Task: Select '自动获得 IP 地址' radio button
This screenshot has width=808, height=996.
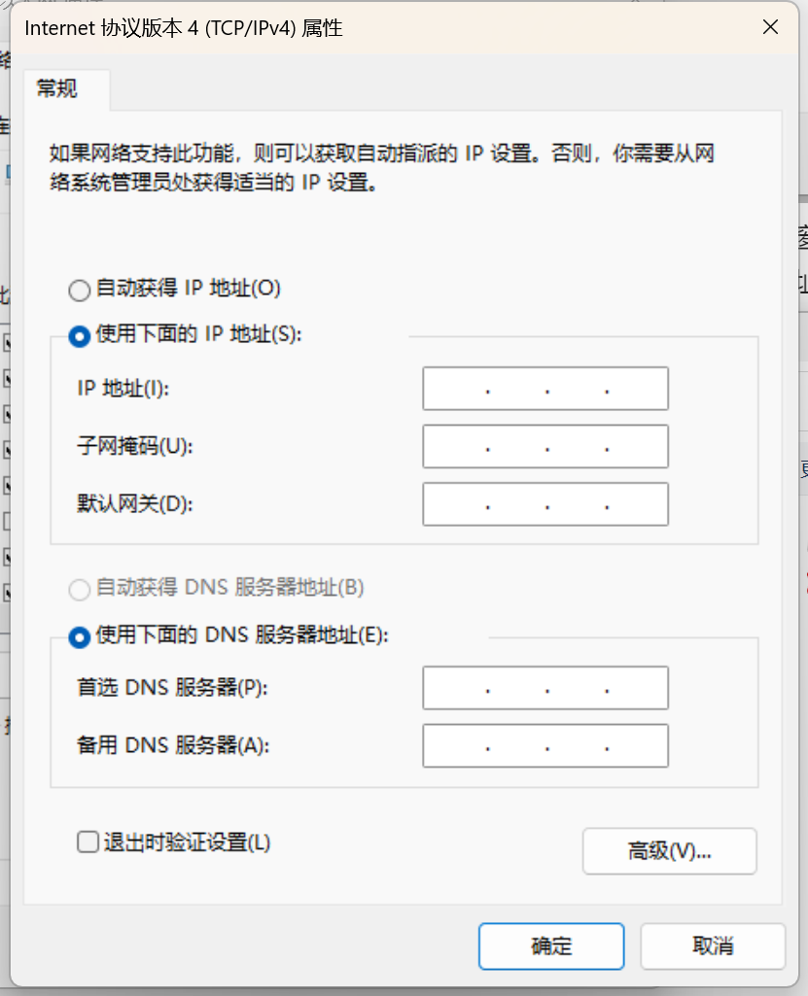Action: click(79, 290)
